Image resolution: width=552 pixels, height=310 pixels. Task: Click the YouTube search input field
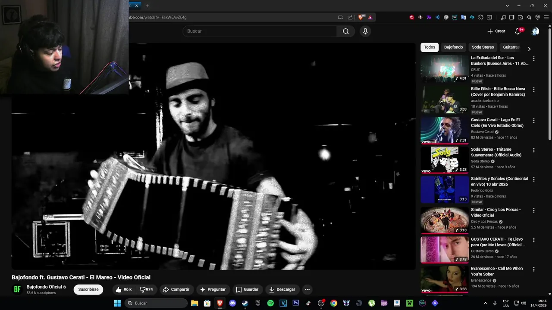[260, 31]
